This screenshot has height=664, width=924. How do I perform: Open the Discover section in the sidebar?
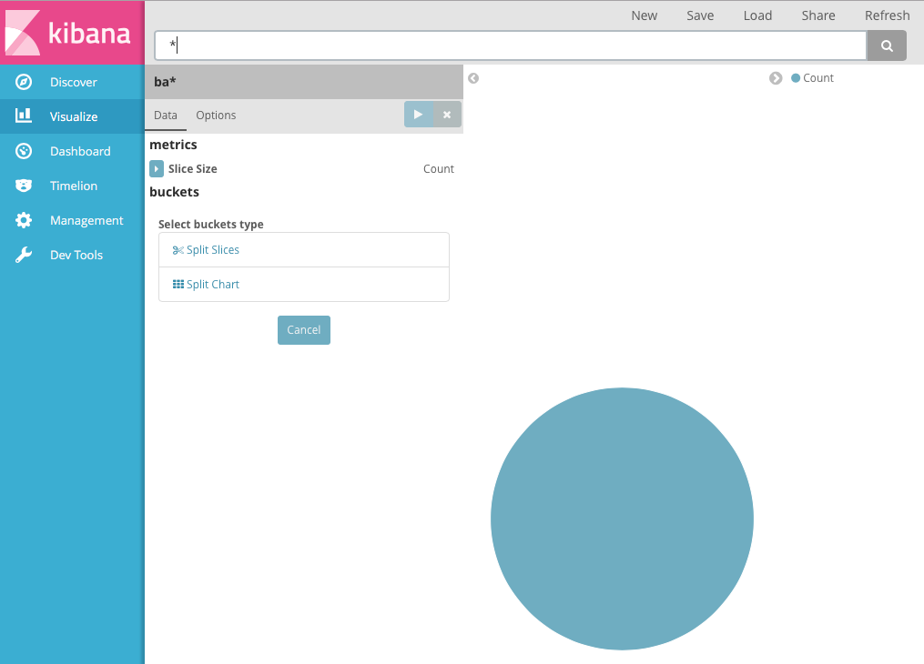pos(58,82)
